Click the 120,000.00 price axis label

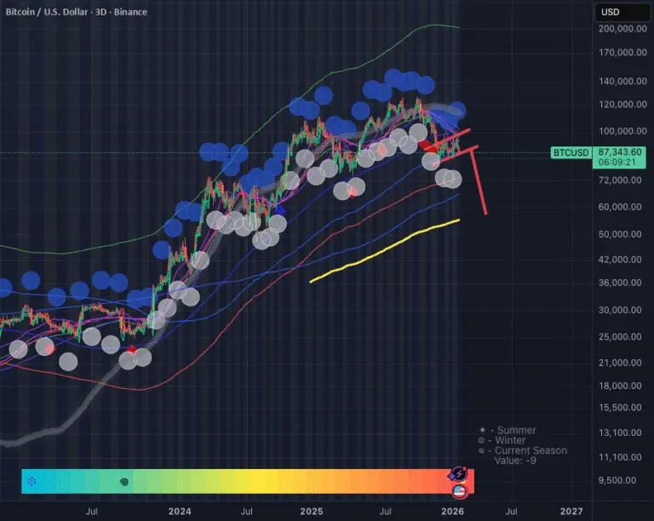click(x=622, y=104)
